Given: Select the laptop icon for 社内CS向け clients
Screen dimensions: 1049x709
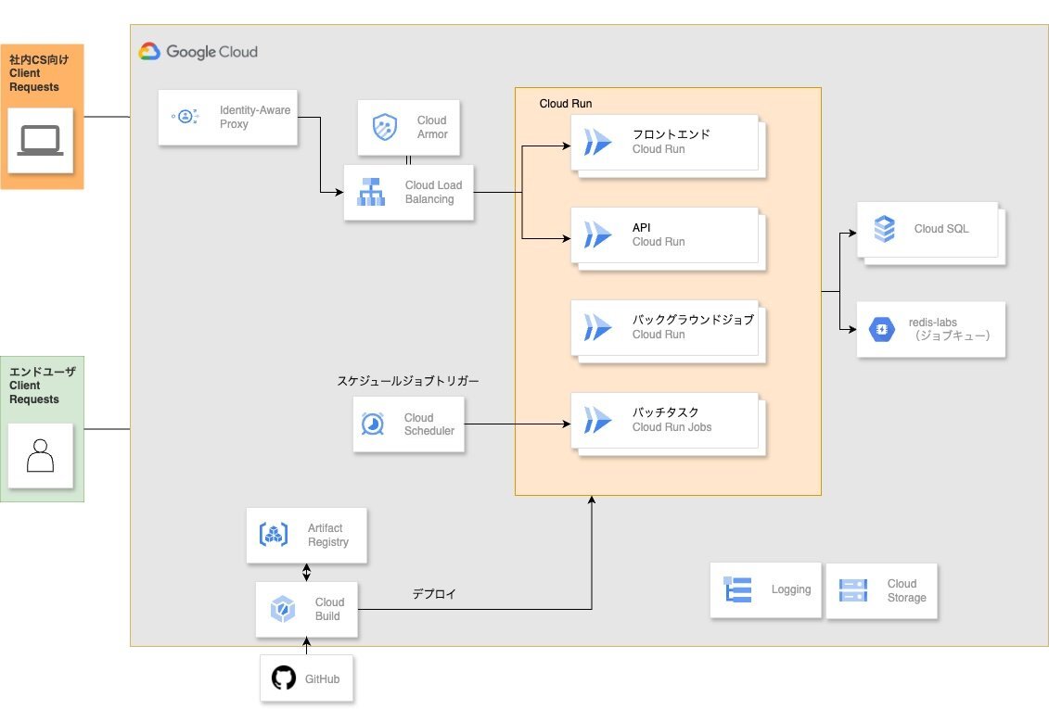Looking at the screenshot, I should click(40, 140).
